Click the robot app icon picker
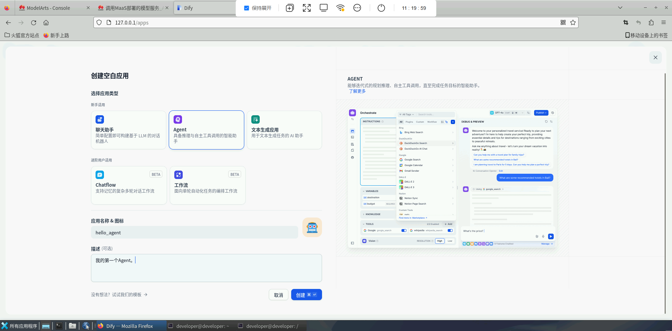The height and width of the screenshot is (331, 672). click(x=312, y=228)
